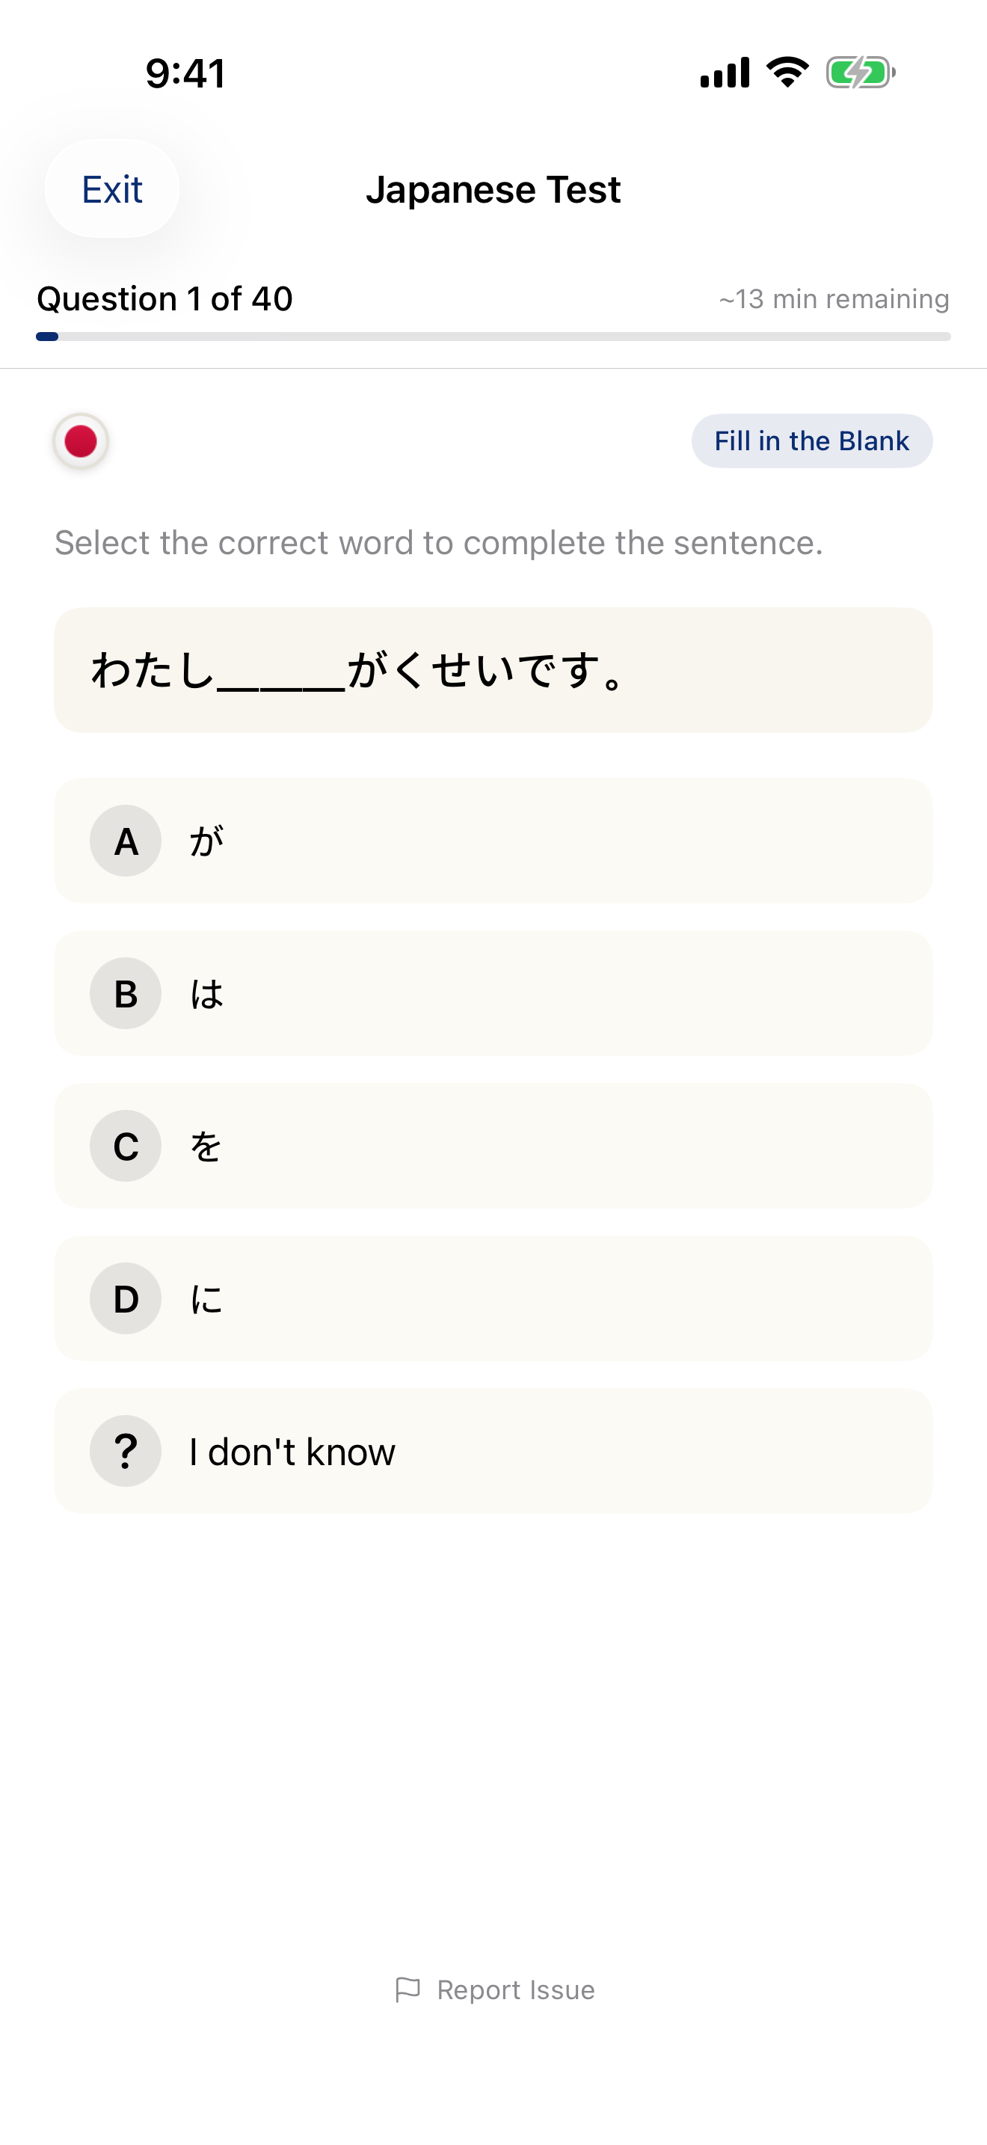Click the Japanese flag icon
987x2145 pixels.
[79, 441]
